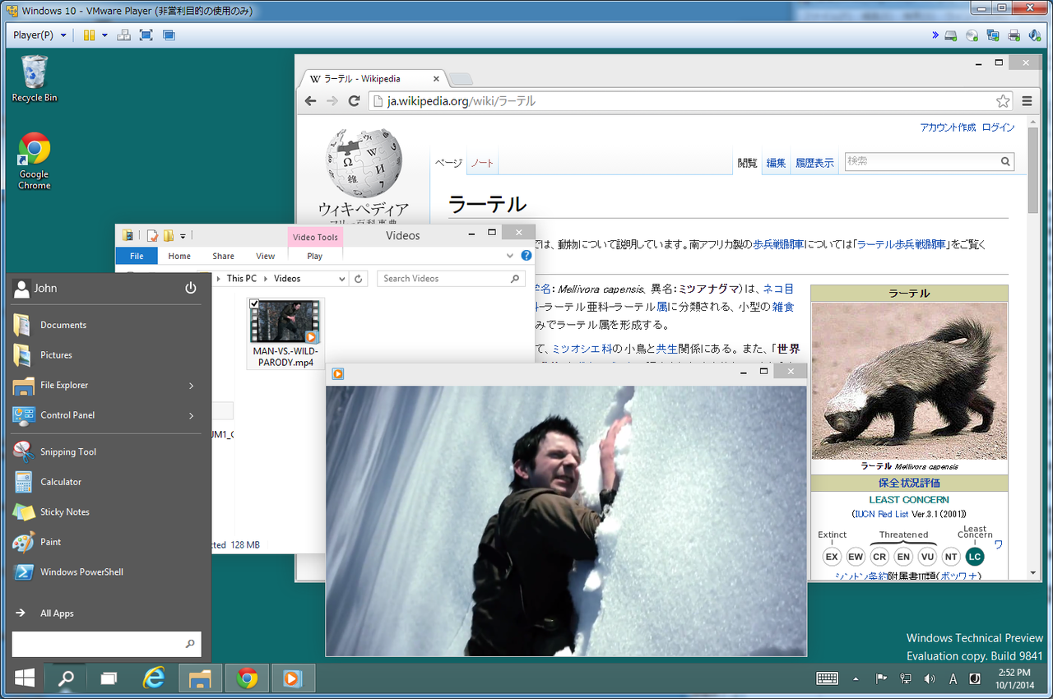The width and height of the screenshot is (1053, 699).
Task: Click Chrome forward navigation arrow
Action: (x=332, y=101)
